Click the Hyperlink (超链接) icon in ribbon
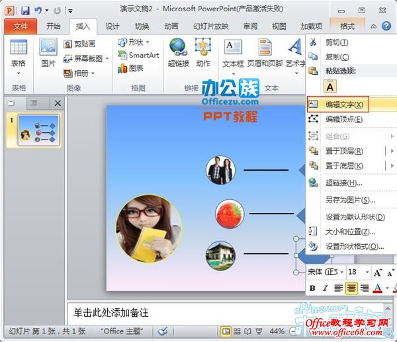 tap(178, 52)
